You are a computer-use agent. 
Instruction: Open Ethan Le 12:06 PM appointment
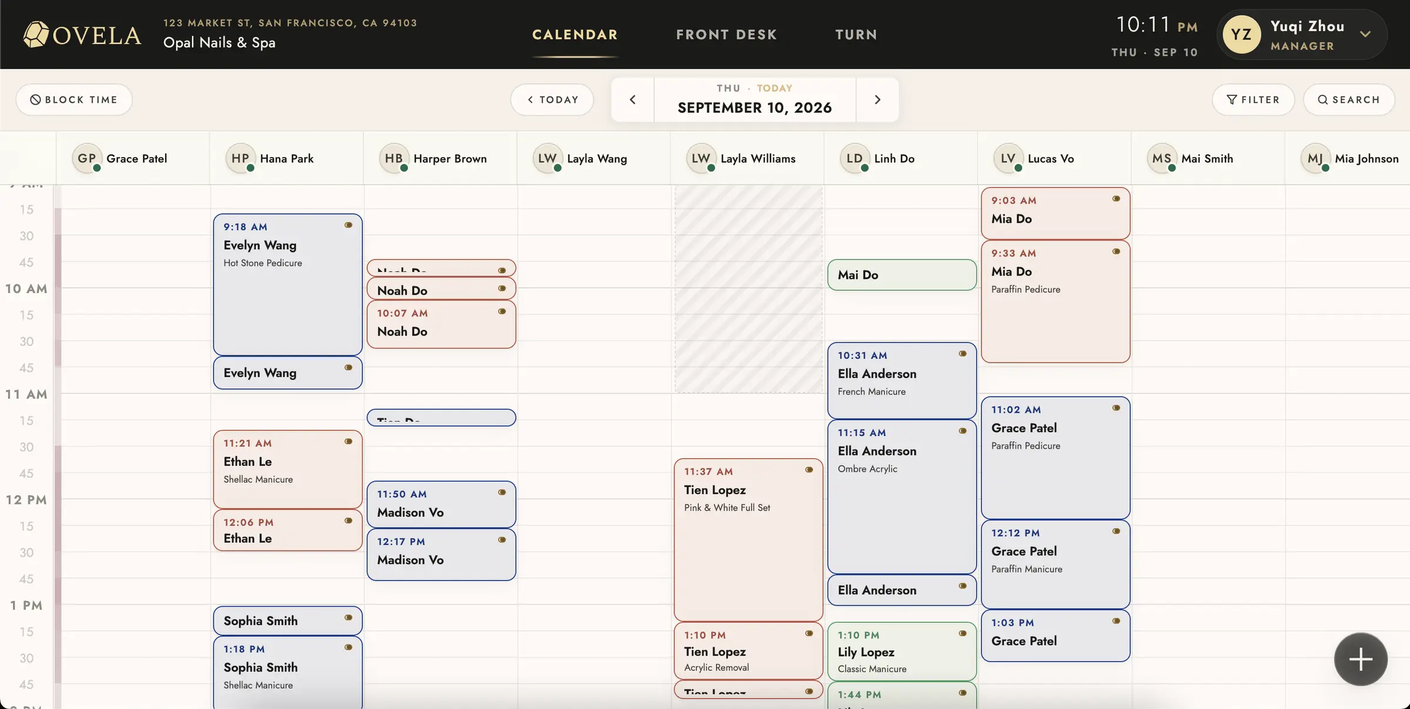point(288,530)
